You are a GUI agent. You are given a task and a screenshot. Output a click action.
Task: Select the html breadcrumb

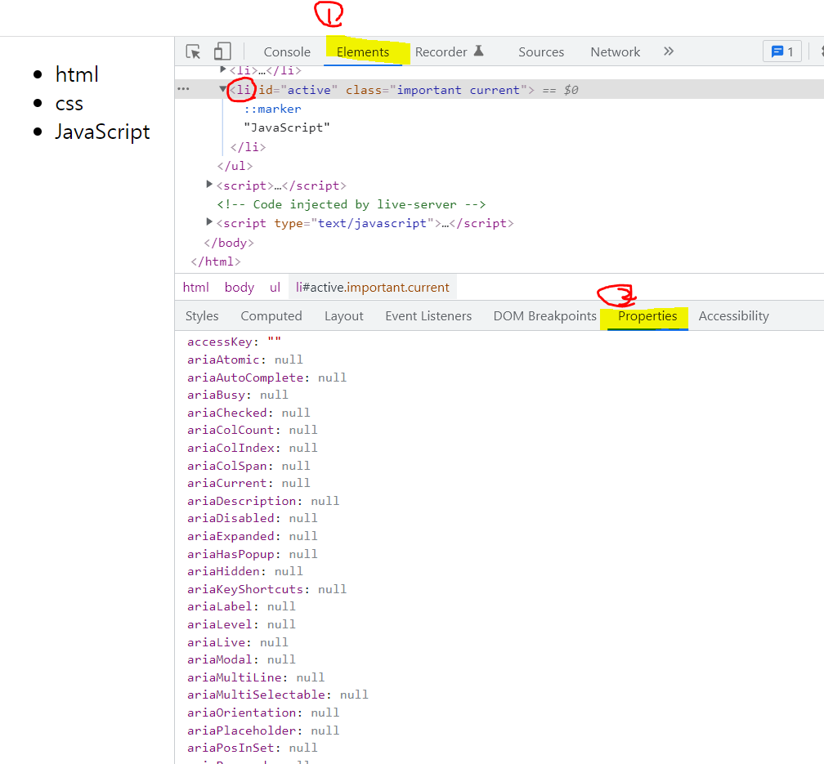point(195,288)
